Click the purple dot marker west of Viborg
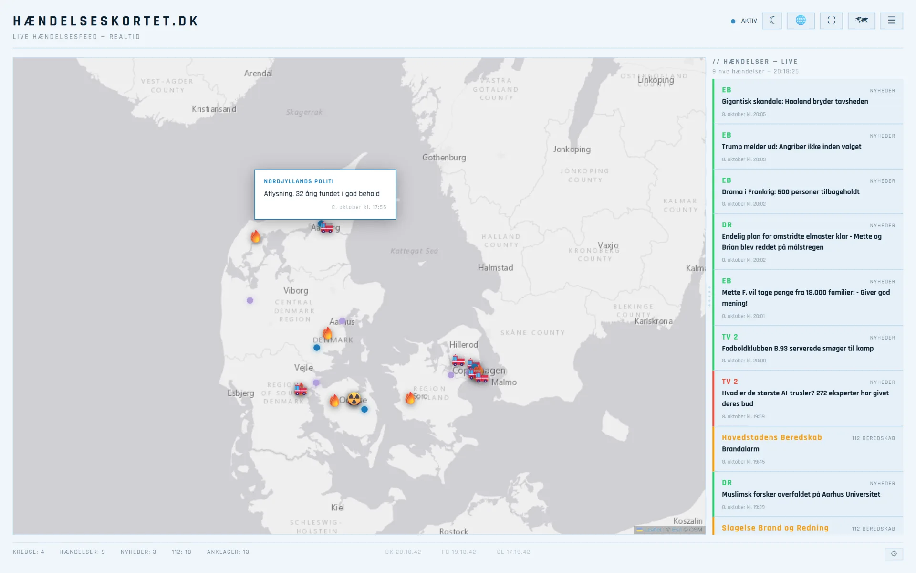The width and height of the screenshot is (916, 573). (250, 300)
